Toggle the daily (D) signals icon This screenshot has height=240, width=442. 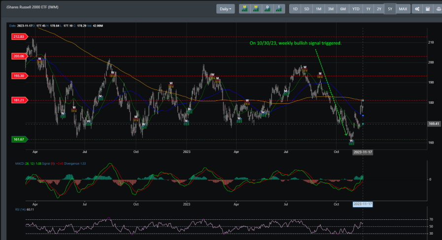pos(267,9)
